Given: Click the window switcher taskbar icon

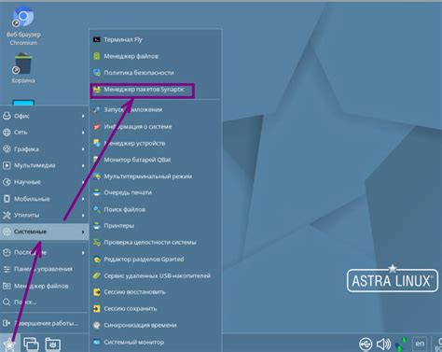Looking at the screenshot, I should point(31,344).
